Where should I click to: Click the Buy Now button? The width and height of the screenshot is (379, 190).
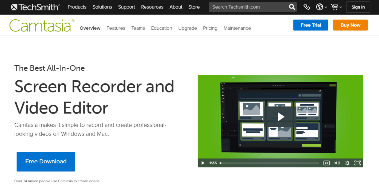pos(350,25)
